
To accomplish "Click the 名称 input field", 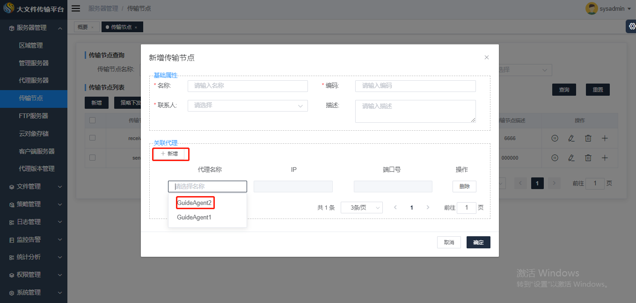I will [248, 86].
